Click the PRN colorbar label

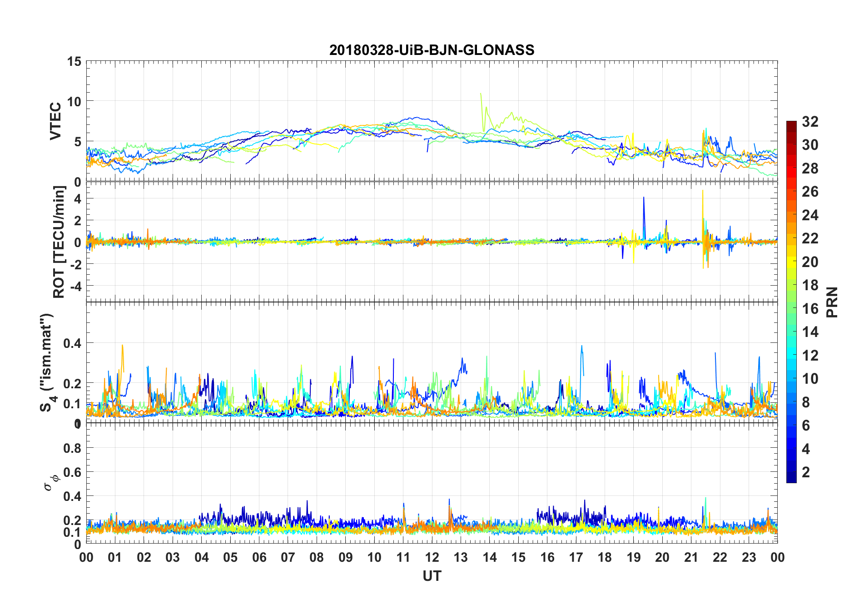[x=832, y=302]
